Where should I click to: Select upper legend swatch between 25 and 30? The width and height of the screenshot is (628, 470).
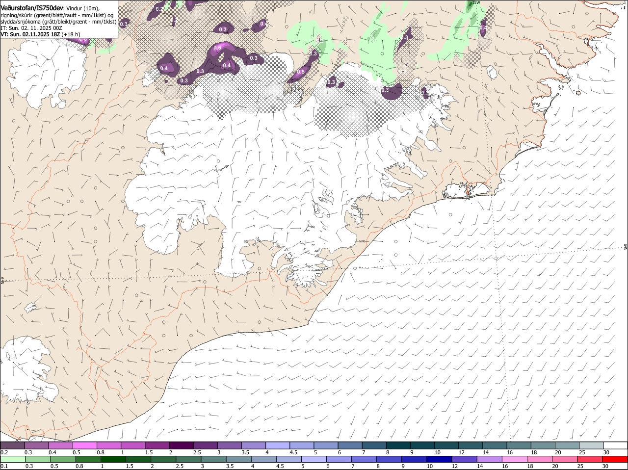tap(592, 445)
